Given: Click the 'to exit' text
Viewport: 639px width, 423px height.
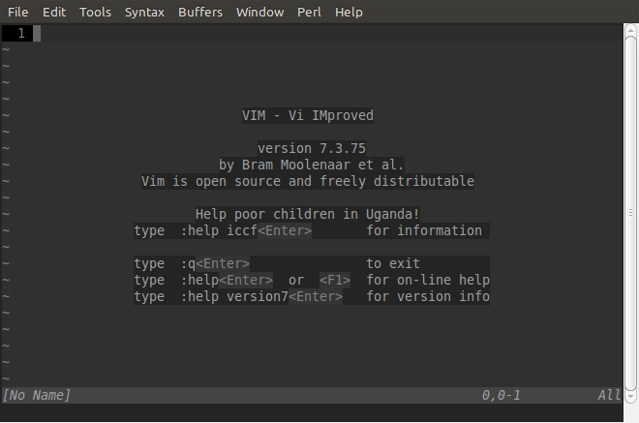Looking at the screenshot, I should 393,263.
